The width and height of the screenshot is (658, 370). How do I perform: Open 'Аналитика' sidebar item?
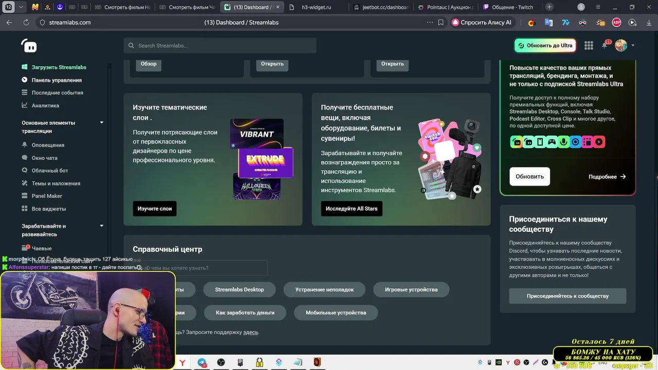pyautogui.click(x=45, y=105)
